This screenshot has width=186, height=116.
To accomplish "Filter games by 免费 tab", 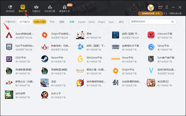I will (x=72, y=22).
